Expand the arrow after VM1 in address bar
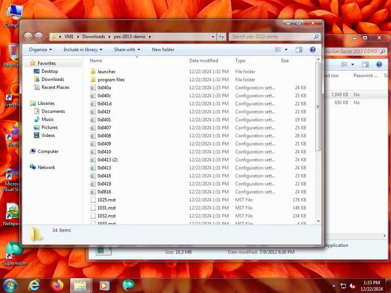391x293 pixels. point(78,37)
